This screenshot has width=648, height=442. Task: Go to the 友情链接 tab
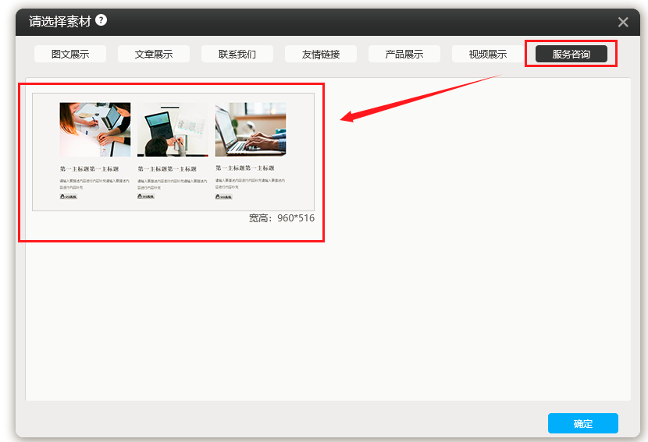321,55
